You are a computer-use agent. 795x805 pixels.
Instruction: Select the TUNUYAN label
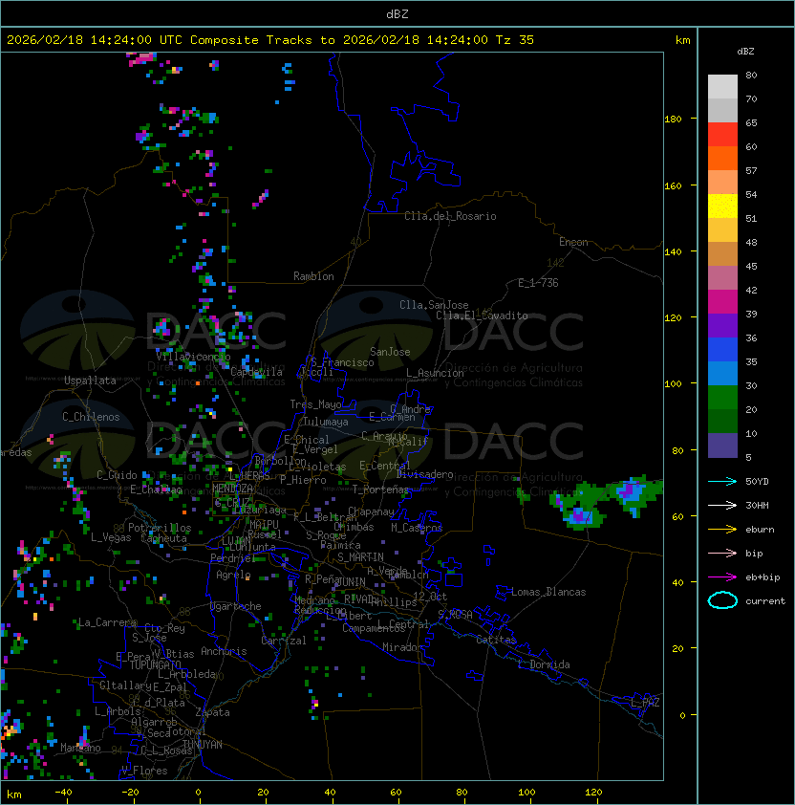pos(203,745)
